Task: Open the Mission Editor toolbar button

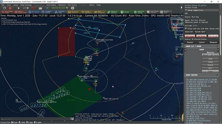Action: coord(166,12)
